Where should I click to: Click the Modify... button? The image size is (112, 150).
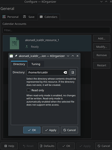(102, 47)
